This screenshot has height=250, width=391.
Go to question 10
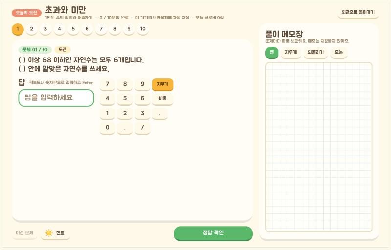pos(143,29)
